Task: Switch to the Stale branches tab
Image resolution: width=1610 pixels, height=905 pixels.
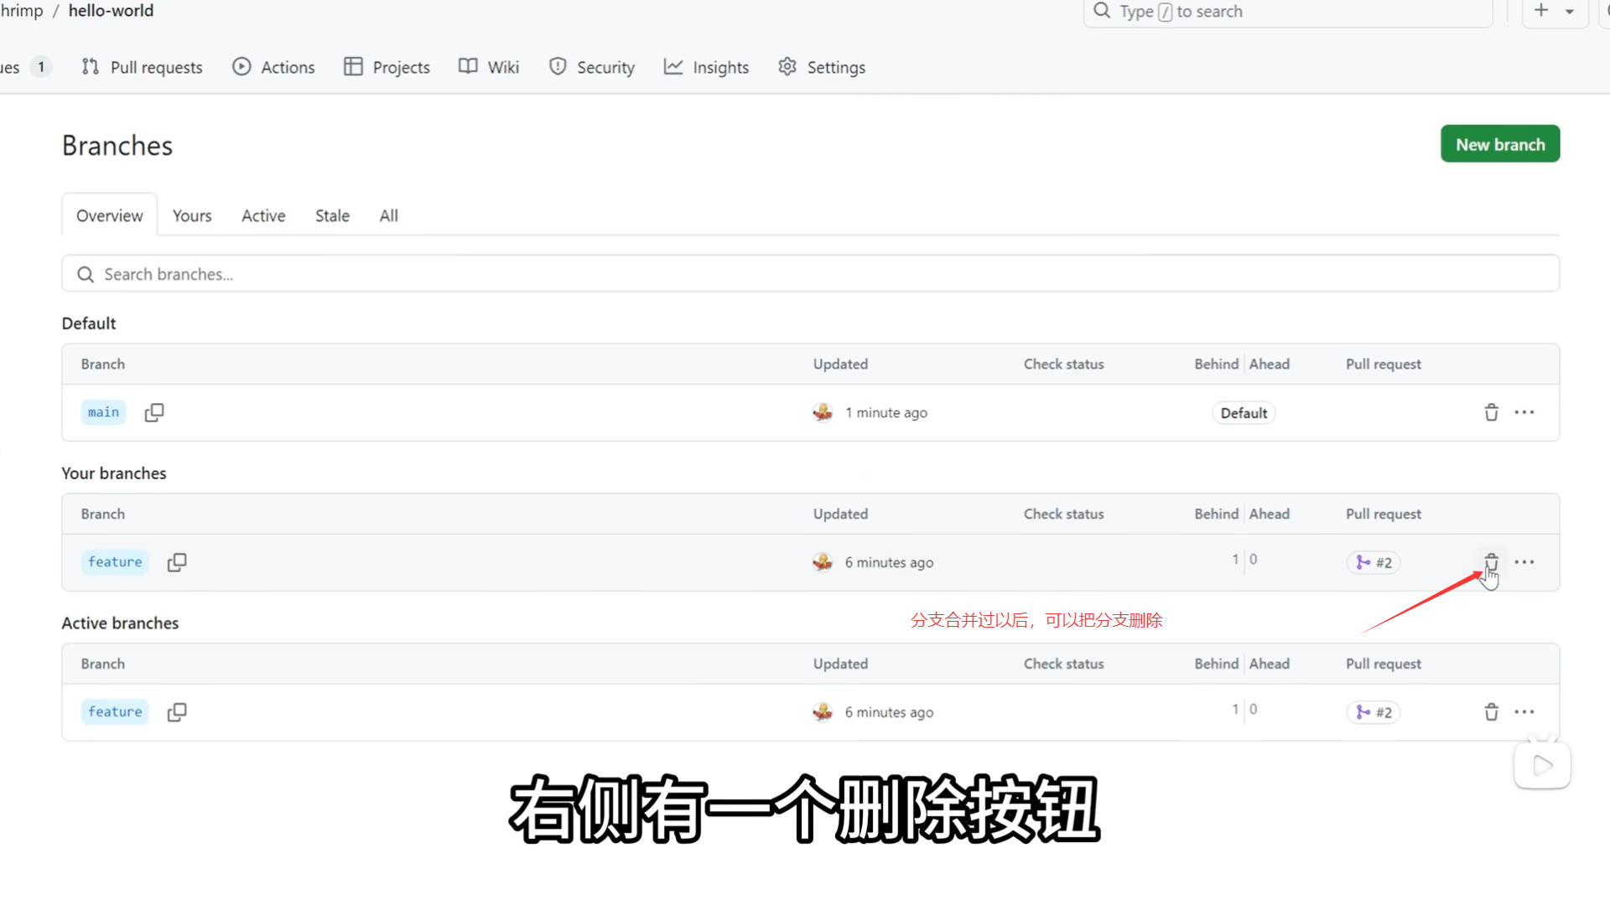Action: tap(332, 215)
